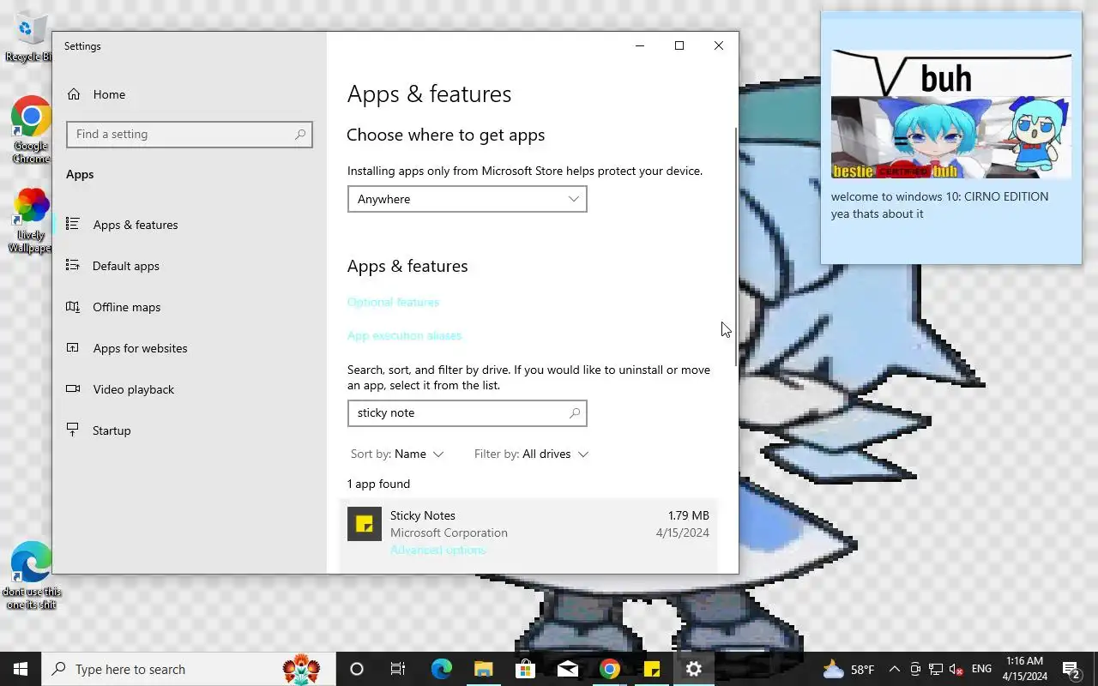Screen dimensions: 1098x686
Task: Click the buh Cirno image in sticky note
Action: [x=950, y=114]
